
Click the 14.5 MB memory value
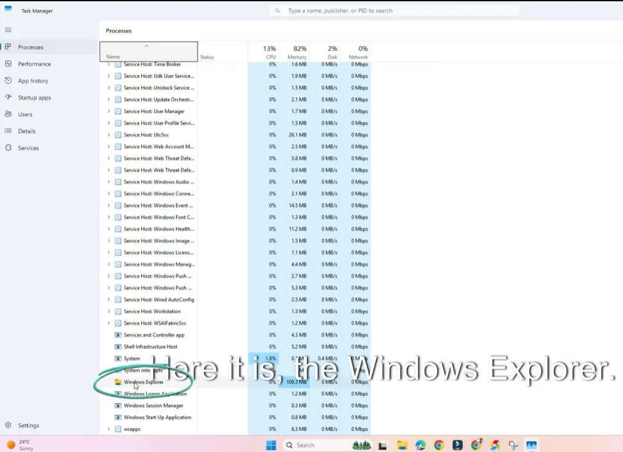tap(298, 205)
